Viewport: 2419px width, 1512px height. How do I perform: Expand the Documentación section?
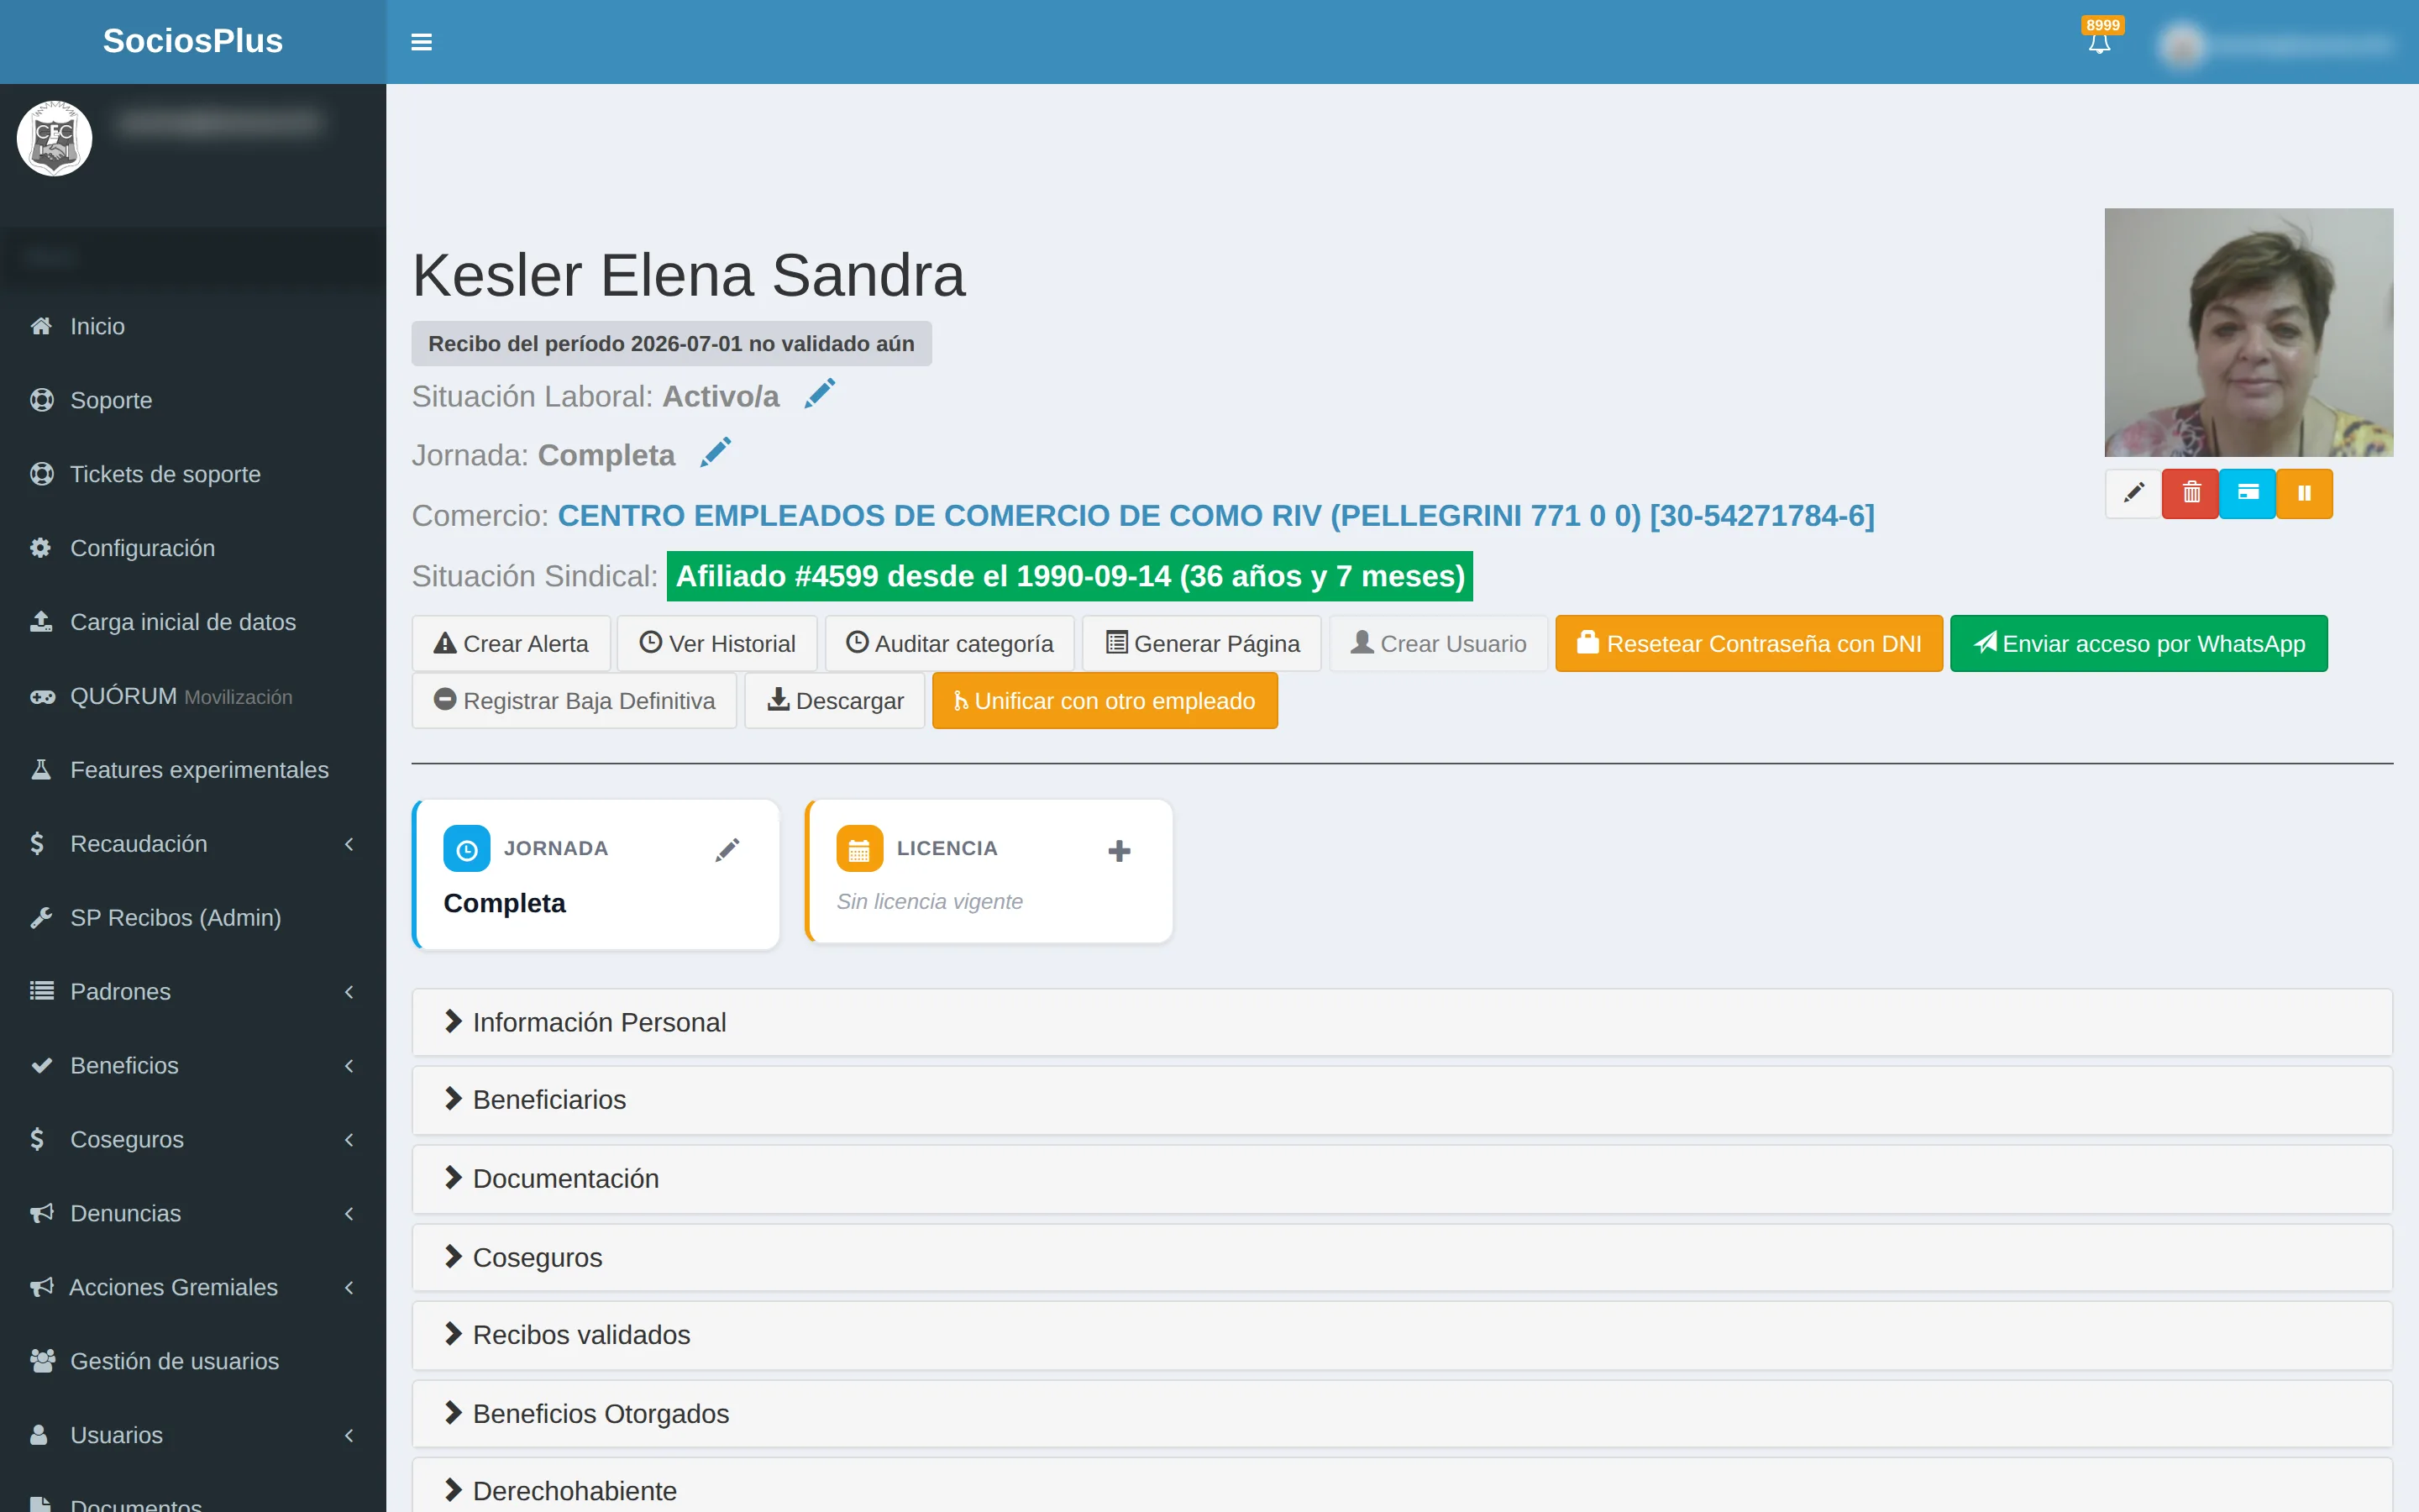pos(1401,1179)
